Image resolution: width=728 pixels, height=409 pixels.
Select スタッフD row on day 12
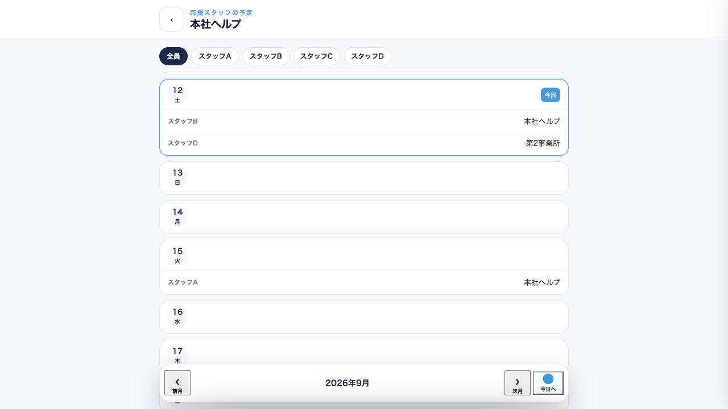point(364,143)
